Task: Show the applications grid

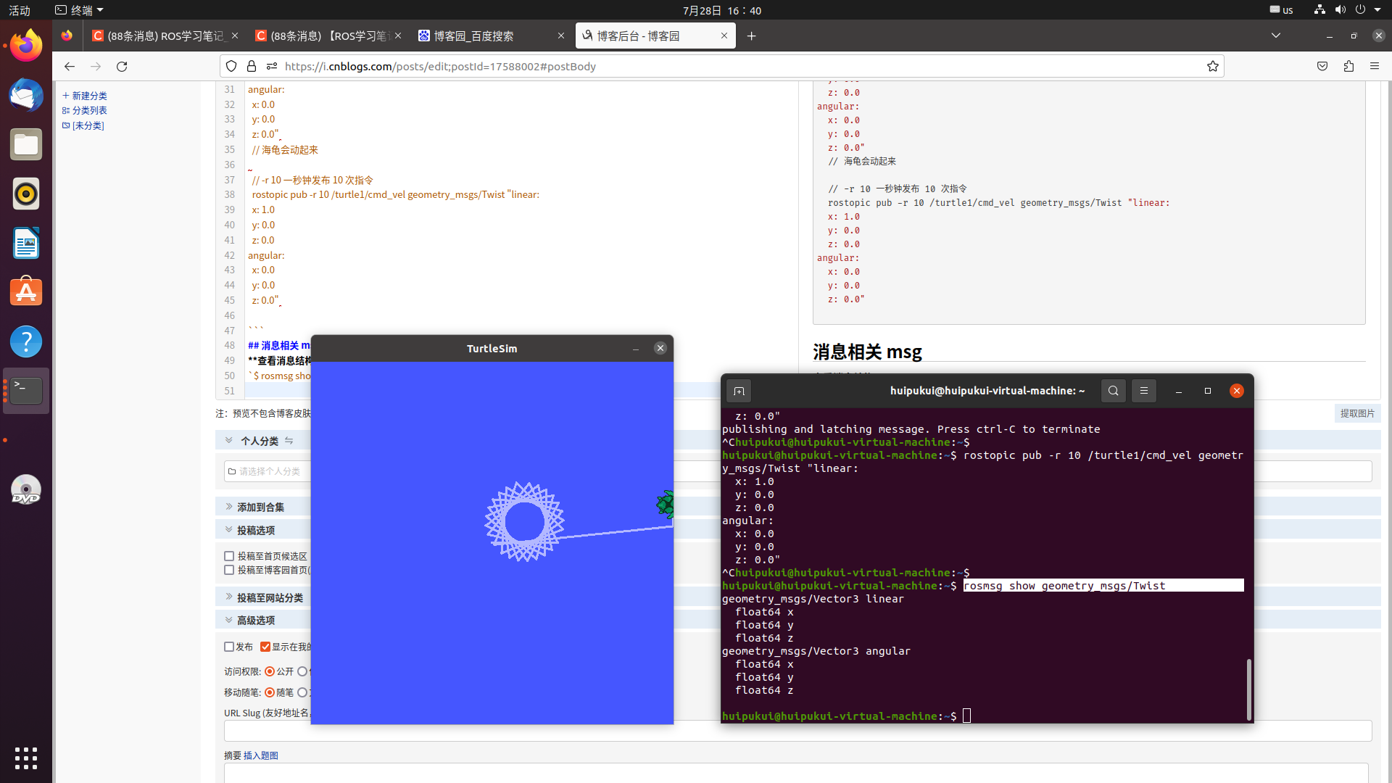Action: [x=26, y=758]
